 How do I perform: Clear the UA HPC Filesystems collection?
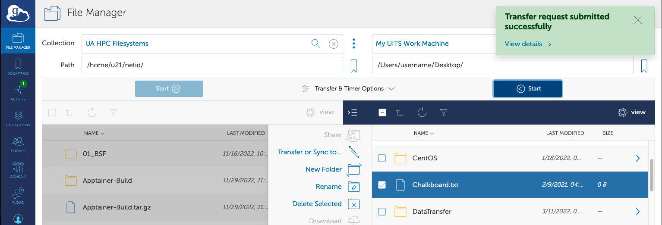pos(333,44)
